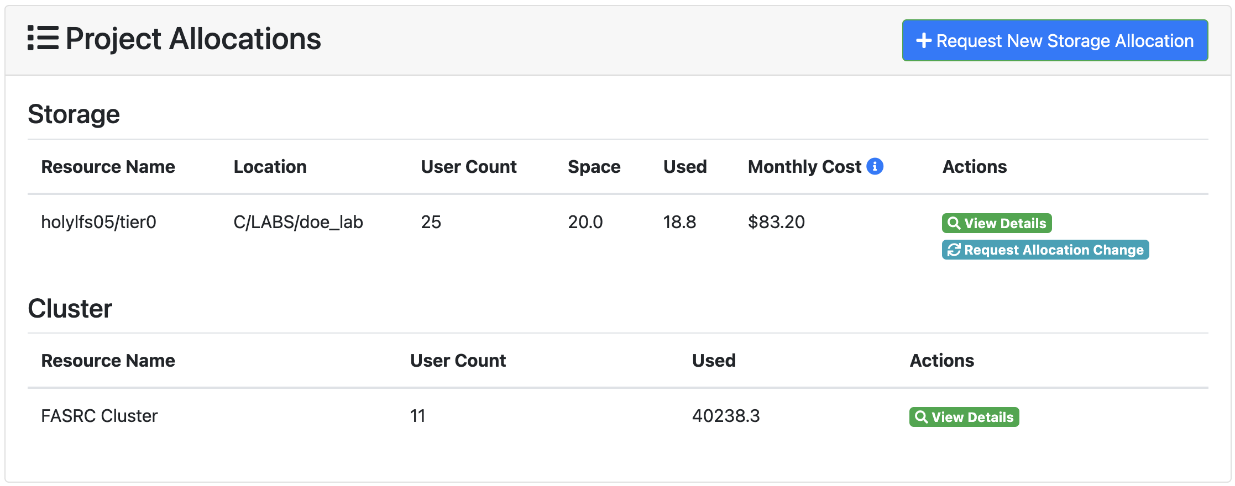The width and height of the screenshot is (1235, 486).
Task: Select the FASRC Cluster resource name
Action: pyautogui.click(x=100, y=416)
